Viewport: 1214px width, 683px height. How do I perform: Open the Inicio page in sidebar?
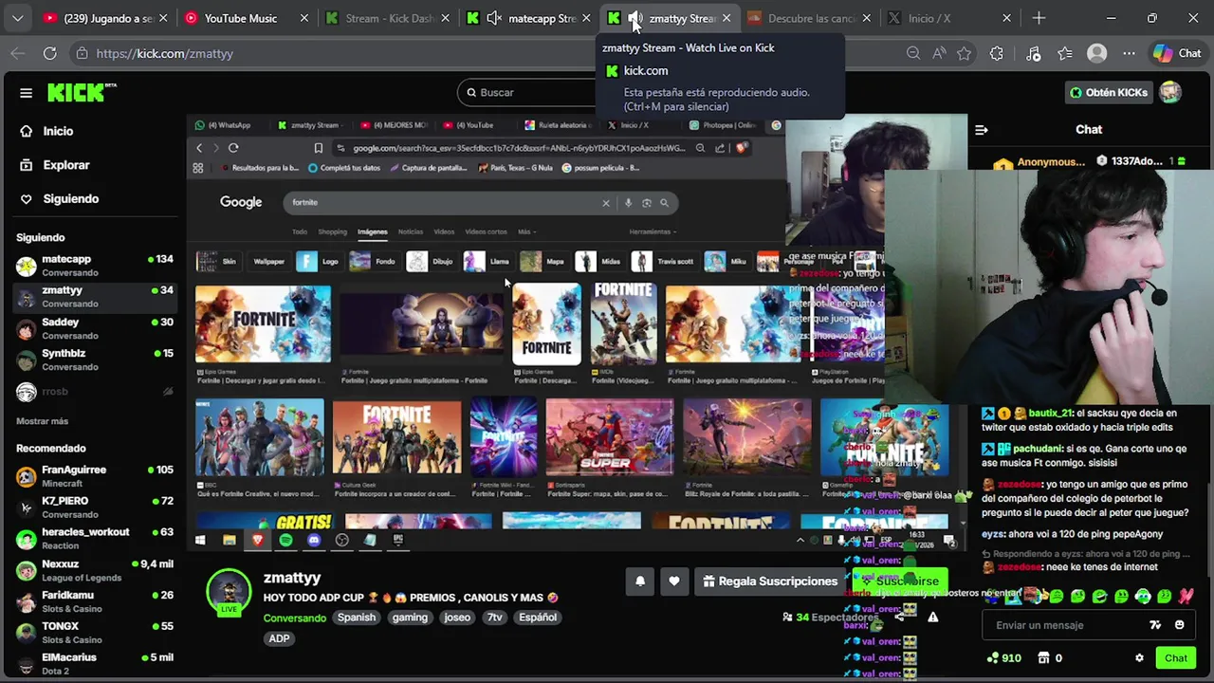(58, 131)
